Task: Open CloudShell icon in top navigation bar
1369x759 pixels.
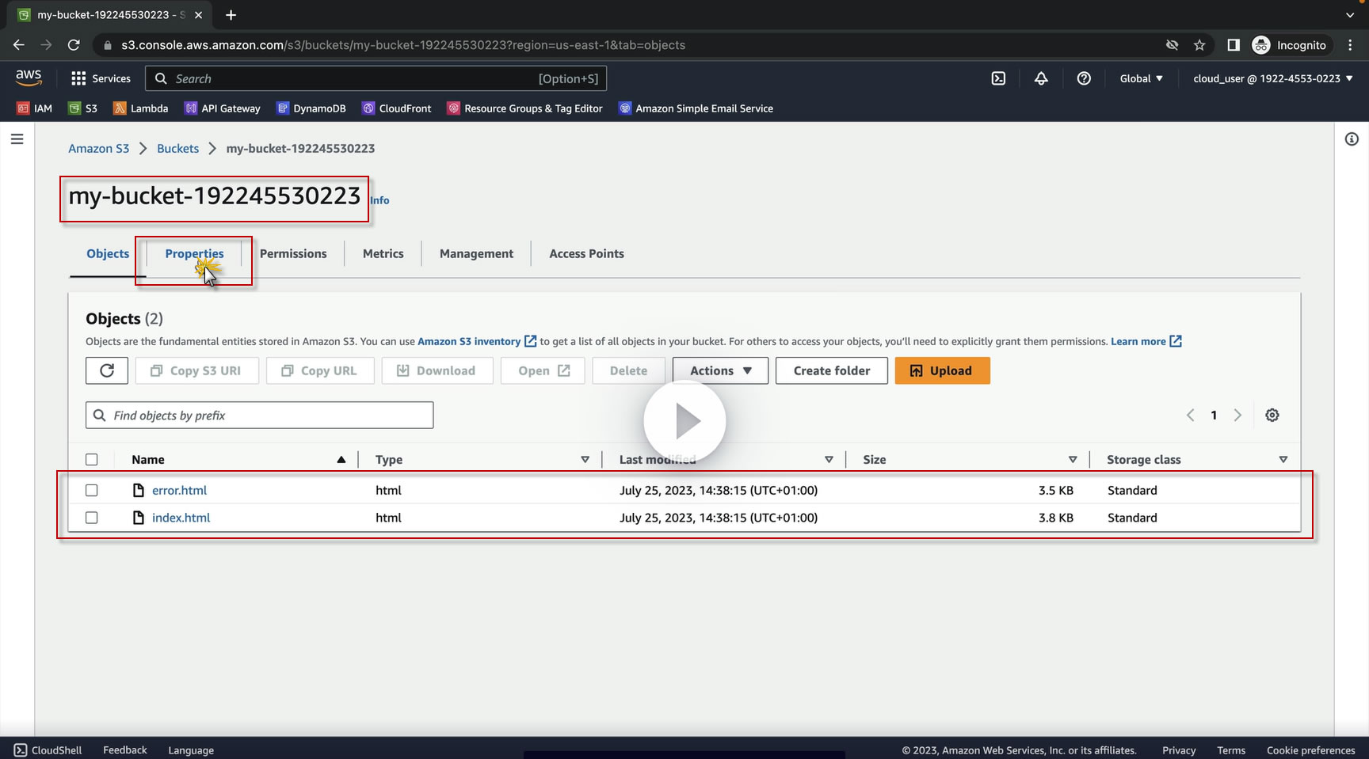Action: pos(998,78)
